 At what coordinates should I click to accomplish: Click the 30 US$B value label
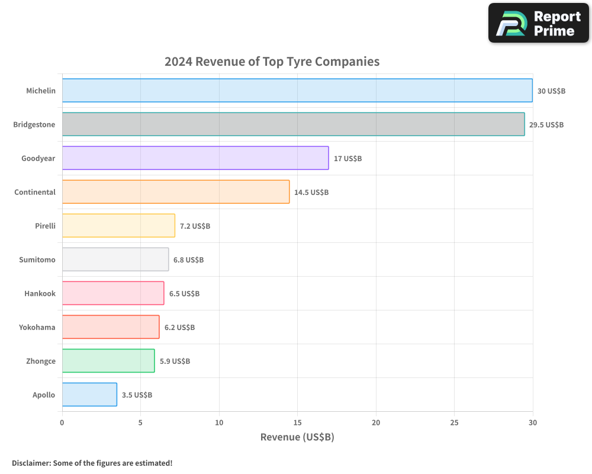pyautogui.click(x=552, y=91)
